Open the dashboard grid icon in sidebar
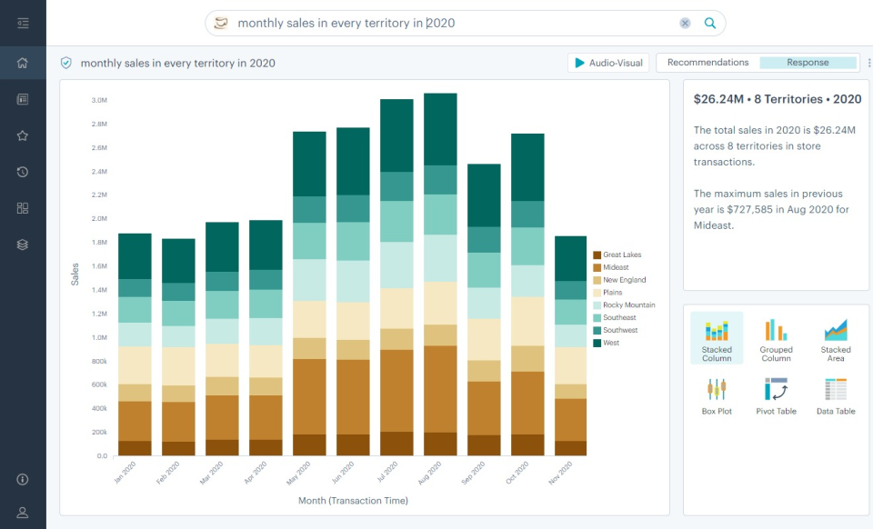This screenshot has height=529, width=873. 23,208
